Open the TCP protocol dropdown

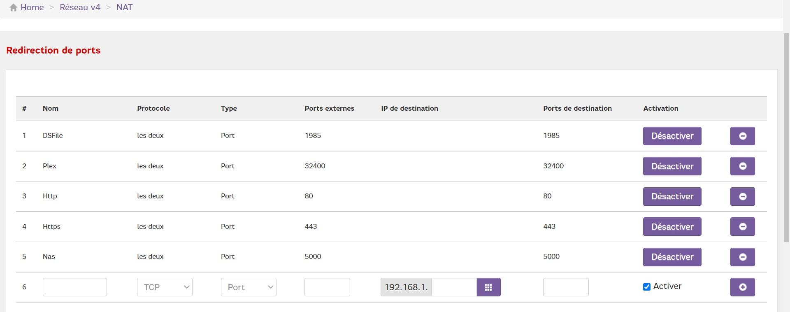[165, 287]
